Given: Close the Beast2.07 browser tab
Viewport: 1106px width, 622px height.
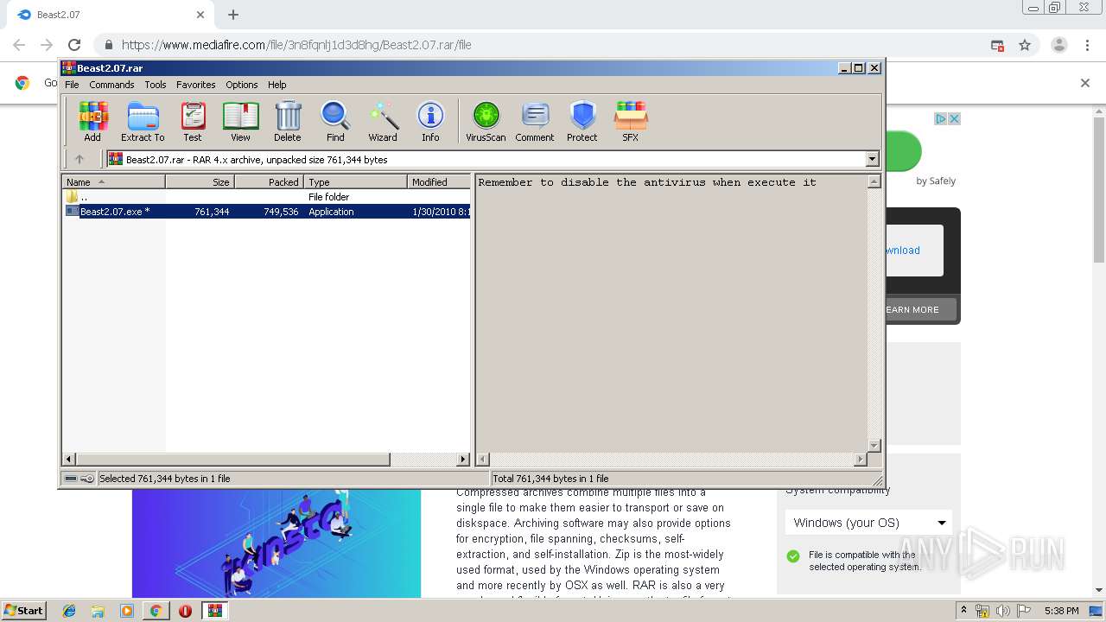Looking at the screenshot, I should pyautogui.click(x=200, y=15).
